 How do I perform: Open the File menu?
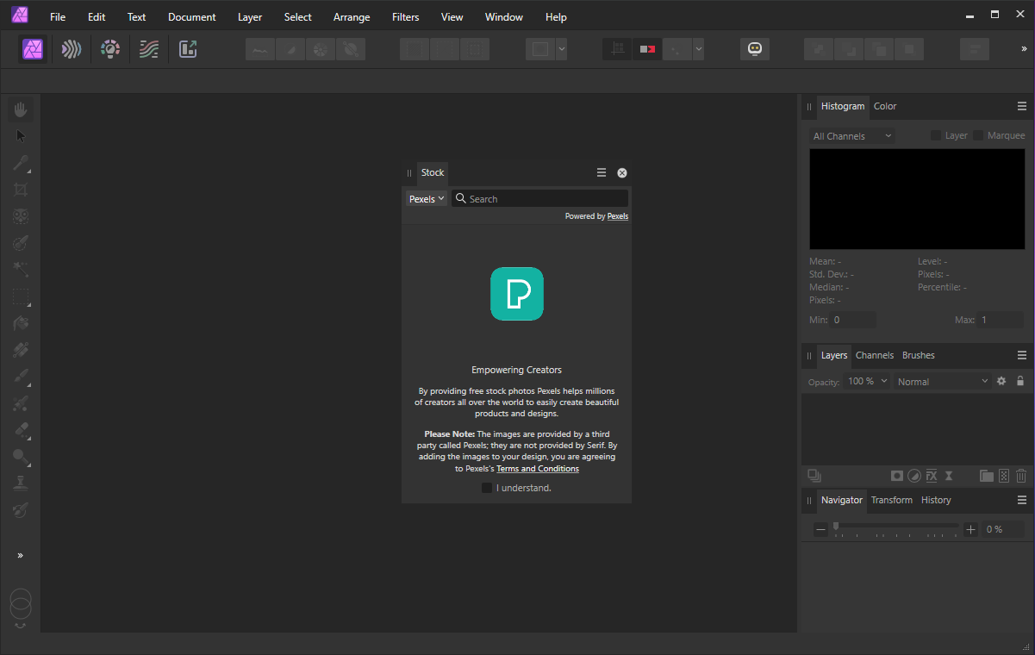[x=58, y=17]
